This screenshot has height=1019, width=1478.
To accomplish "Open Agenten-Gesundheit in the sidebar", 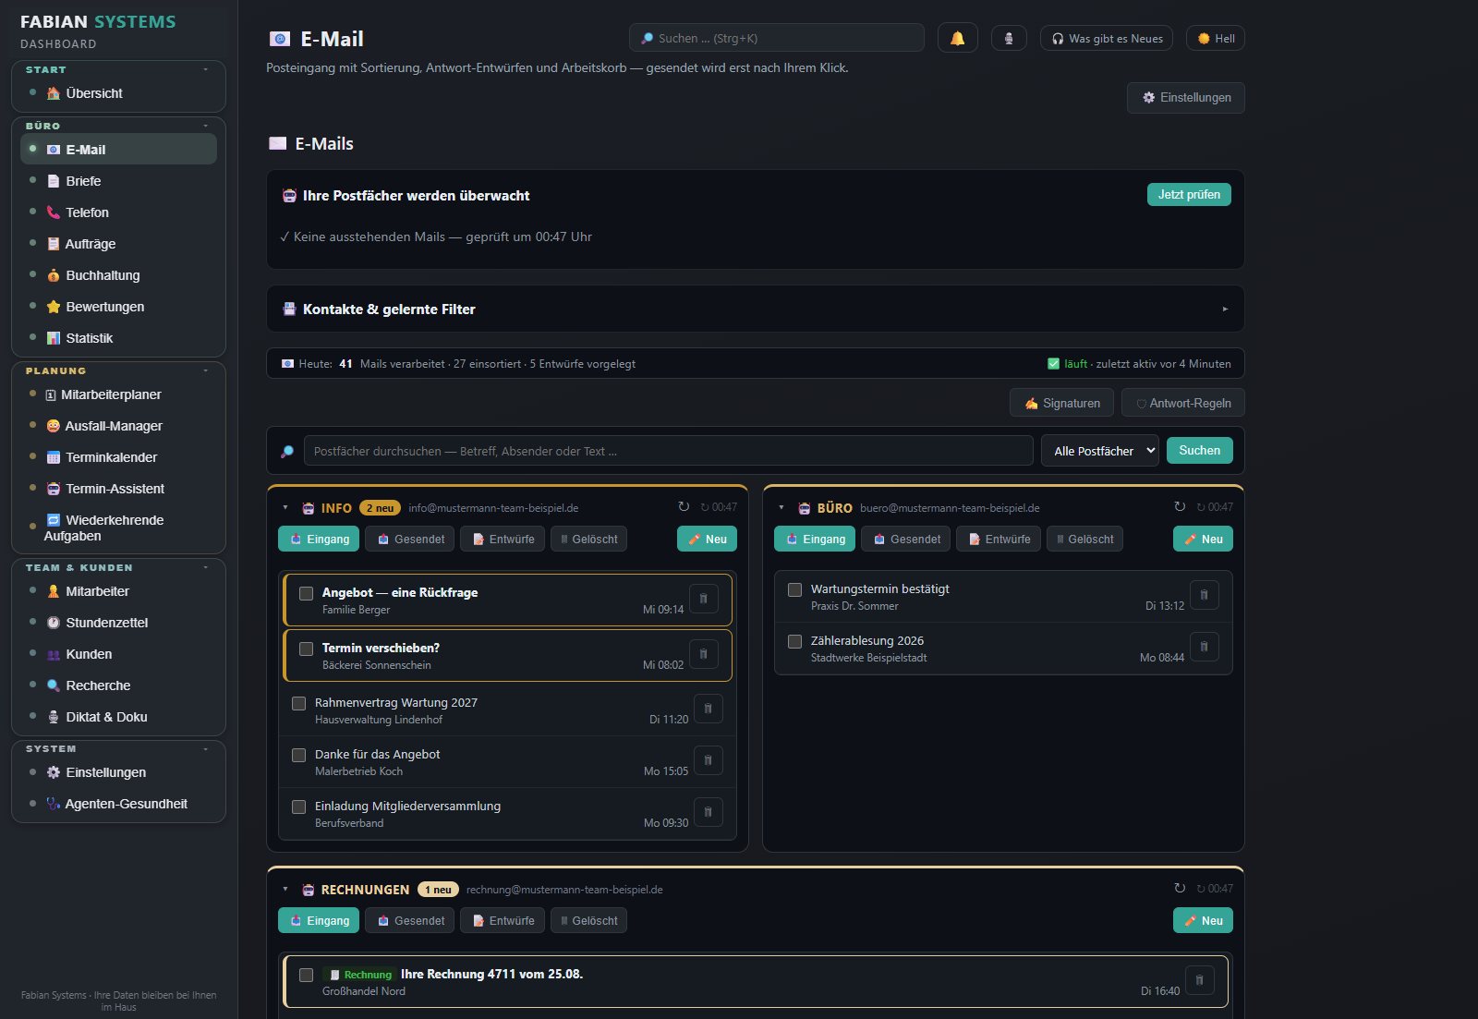I will [x=118, y=804].
